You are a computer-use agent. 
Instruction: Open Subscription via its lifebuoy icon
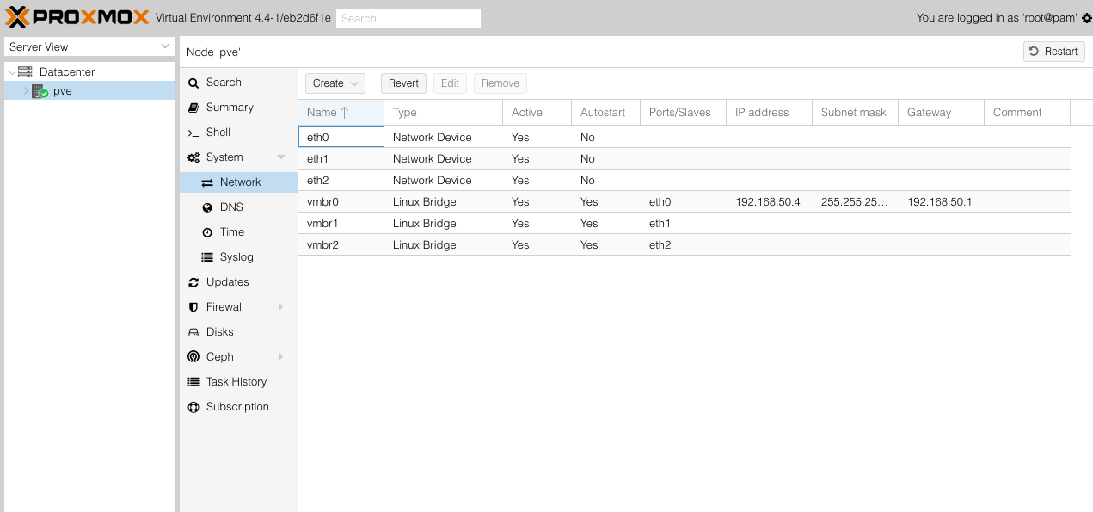click(x=193, y=407)
